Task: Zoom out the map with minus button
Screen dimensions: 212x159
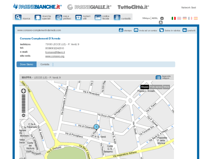Action: click(24, 115)
